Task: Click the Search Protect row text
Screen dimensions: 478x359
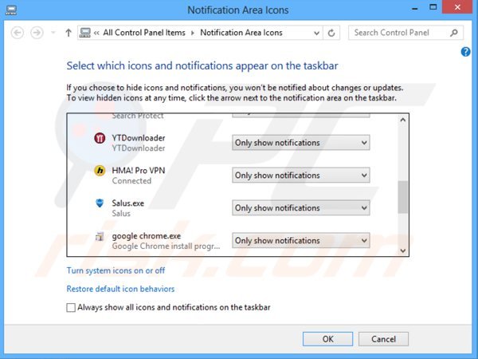Action: [x=138, y=116]
